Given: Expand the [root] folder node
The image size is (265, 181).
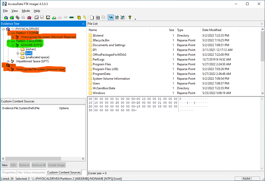Looking at the screenshot, I should [x=18, y=53].
